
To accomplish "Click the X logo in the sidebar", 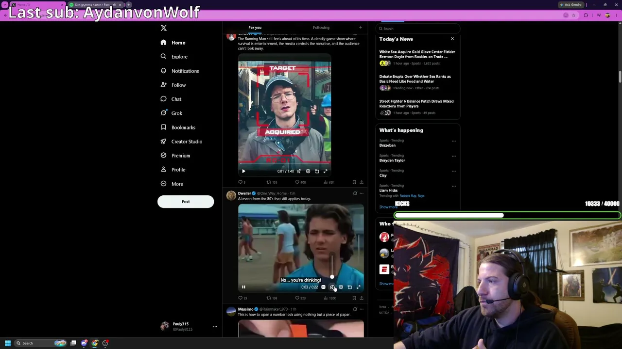I will [164, 28].
